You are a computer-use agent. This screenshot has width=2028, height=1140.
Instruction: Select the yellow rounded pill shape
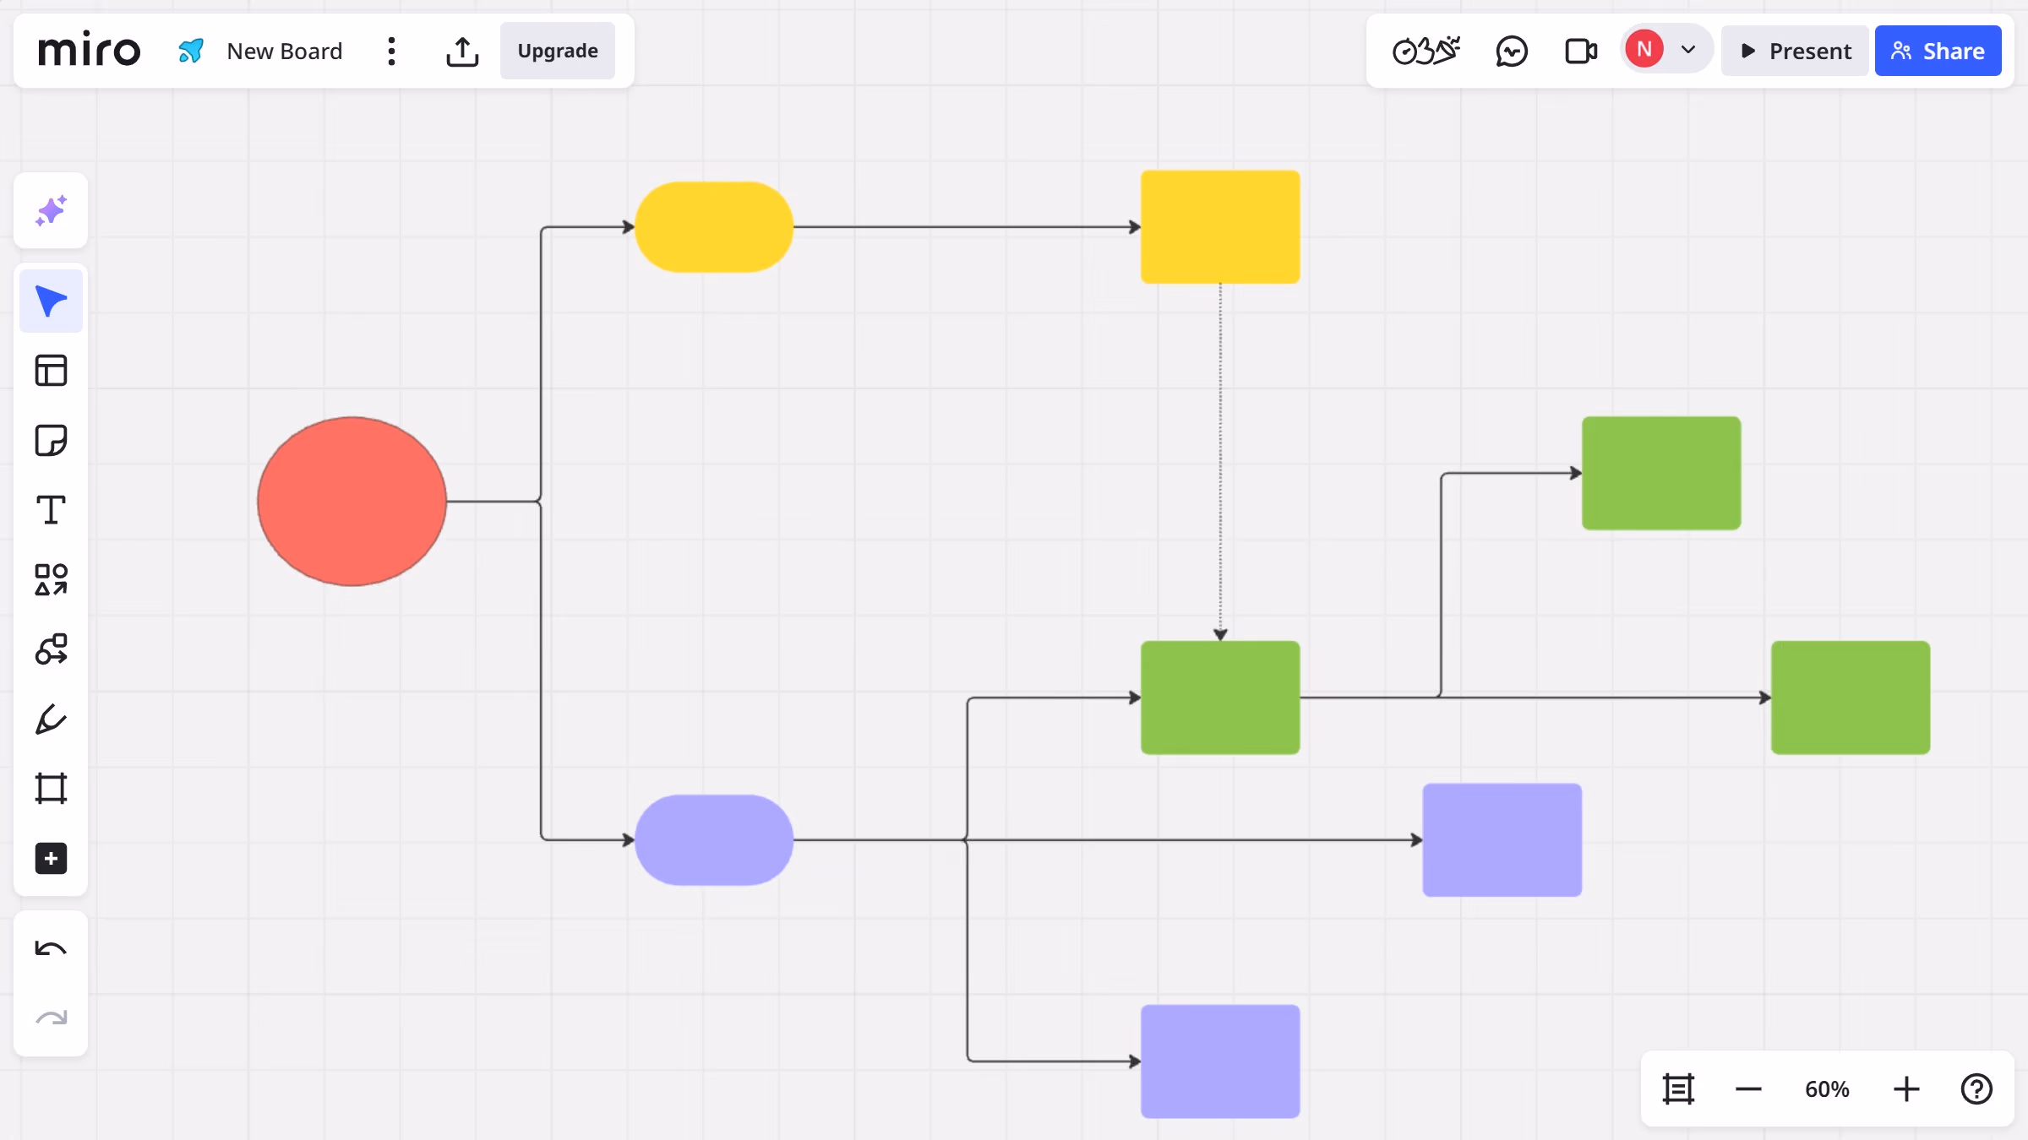(x=714, y=227)
